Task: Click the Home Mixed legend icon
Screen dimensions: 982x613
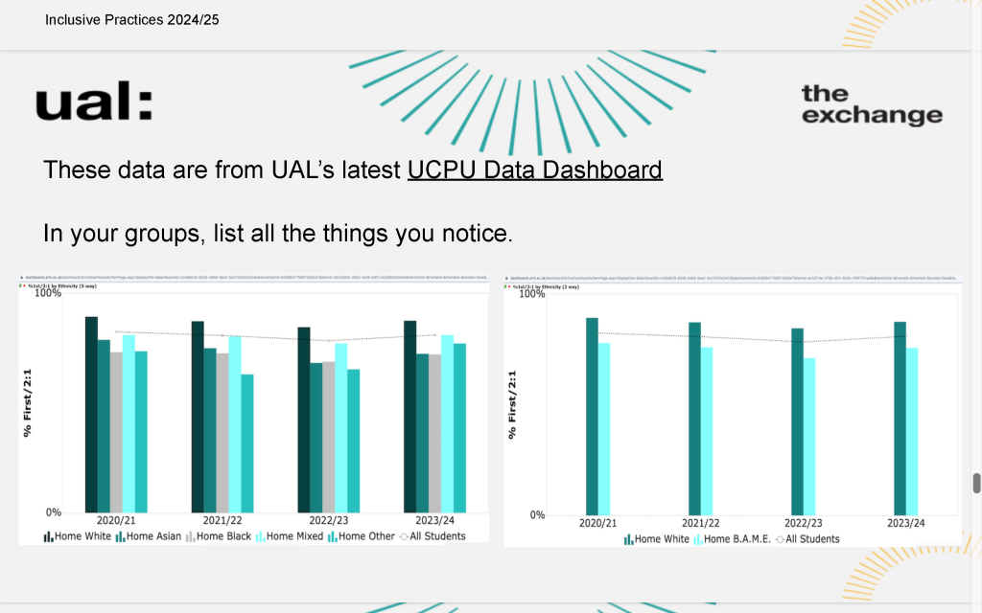Action: (x=260, y=536)
